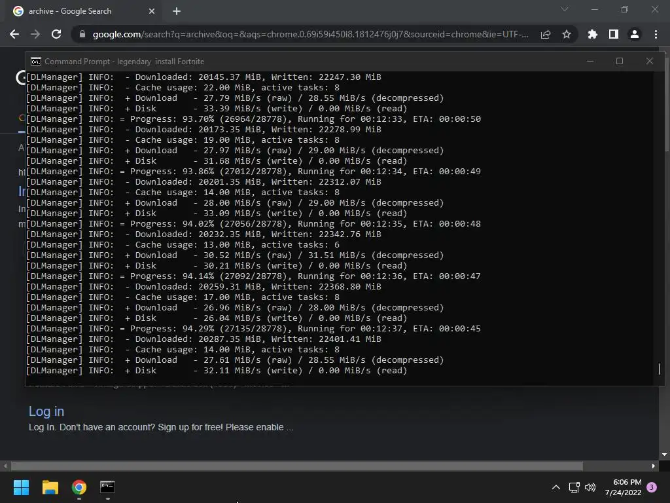Screen dimensions: 670x503
Task: Open File Explorer from taskbar
Action: [x=50, y=487]
